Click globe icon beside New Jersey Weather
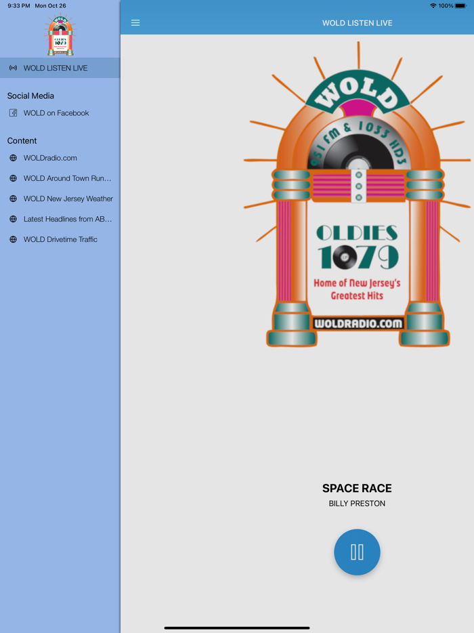 tap(14, 199)
